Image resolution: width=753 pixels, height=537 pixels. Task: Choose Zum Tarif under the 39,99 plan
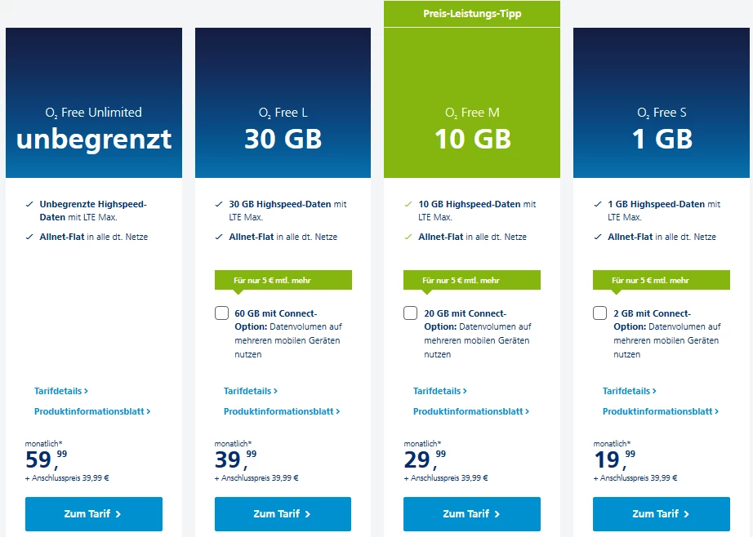coord(283,514)
